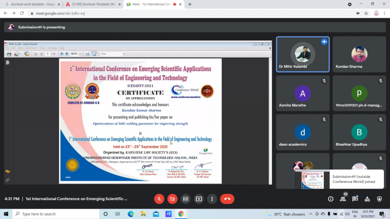Screen dimensions: 390x219
Task: Select Kundan Sharma participant tile
Action: coord(359,54)
